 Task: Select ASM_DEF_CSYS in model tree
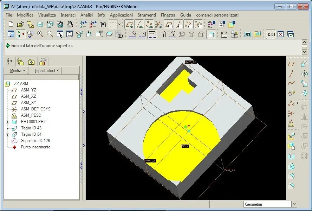[x=35, y=109]
